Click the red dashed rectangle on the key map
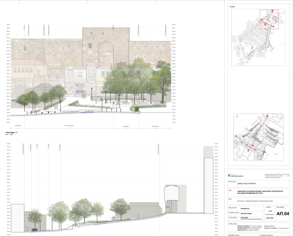This screenshot has height=236, width=293. (269, 19)
